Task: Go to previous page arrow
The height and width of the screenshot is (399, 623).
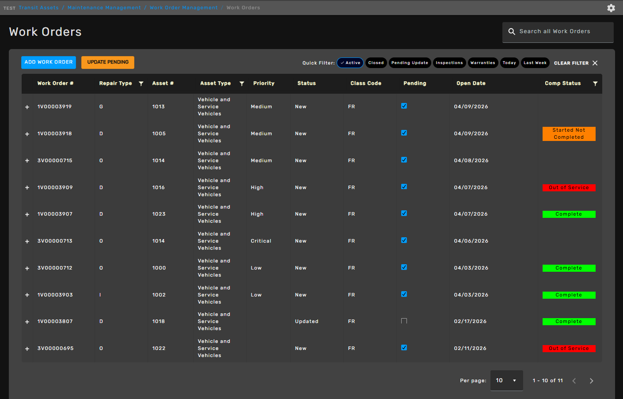Action: tap(574, 381)
